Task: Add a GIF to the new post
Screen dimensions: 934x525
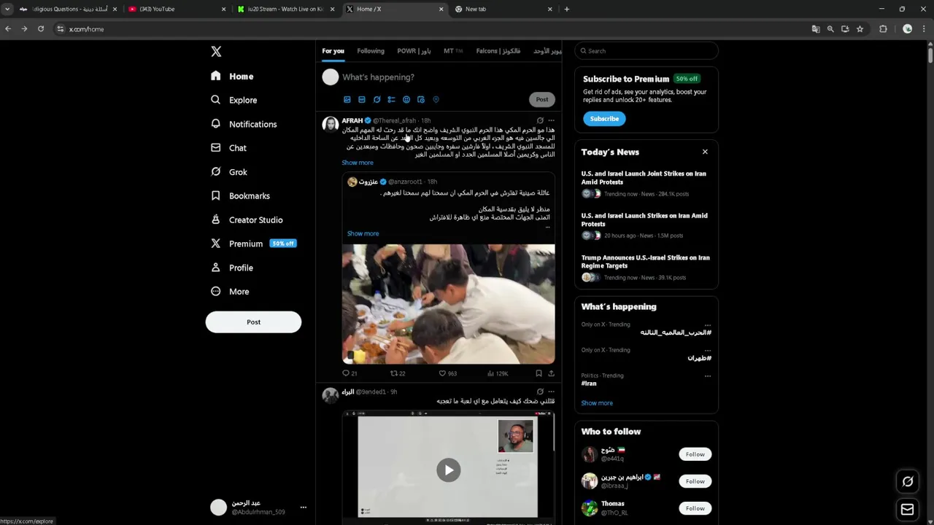Action: [362, 99]
